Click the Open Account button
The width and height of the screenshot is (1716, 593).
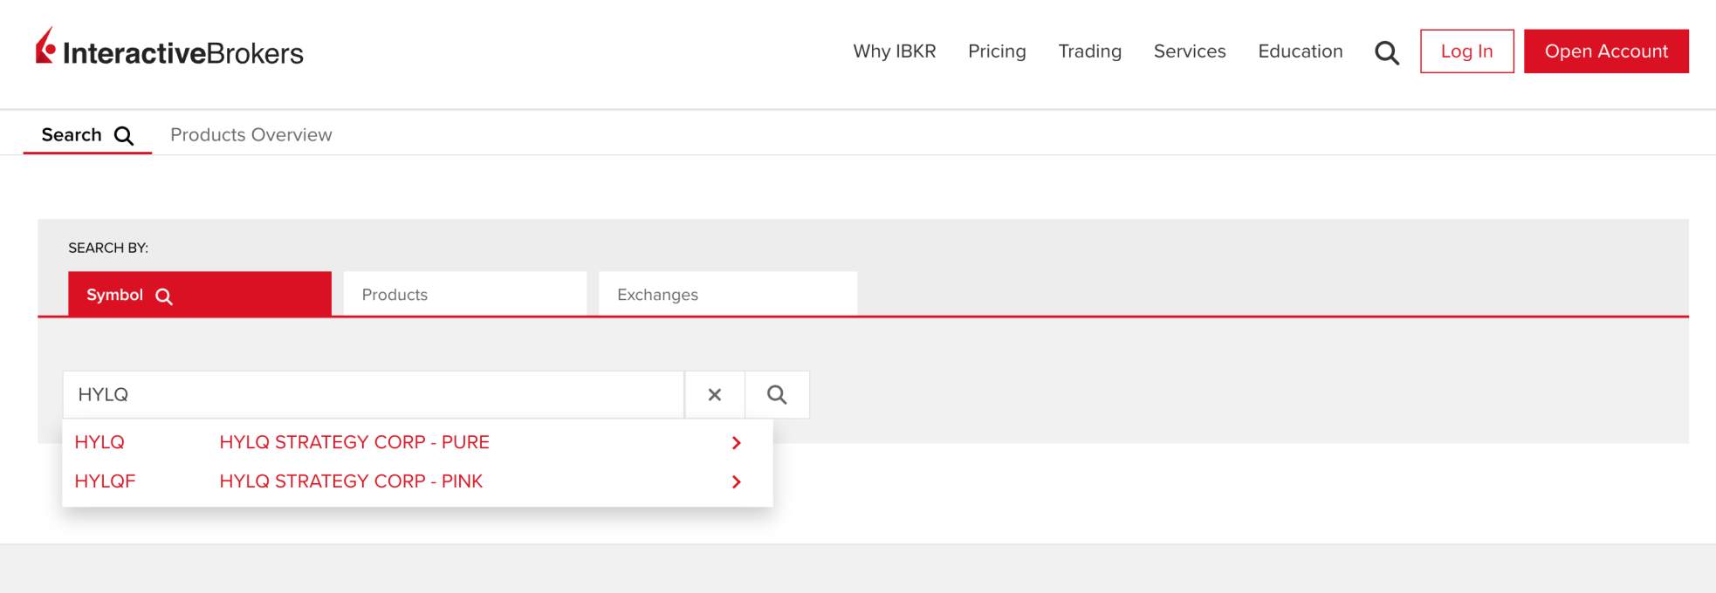[x=1606, y=51]
